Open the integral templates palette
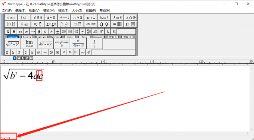The height and width of the screenshot is (140, 254). pos(64,24)
